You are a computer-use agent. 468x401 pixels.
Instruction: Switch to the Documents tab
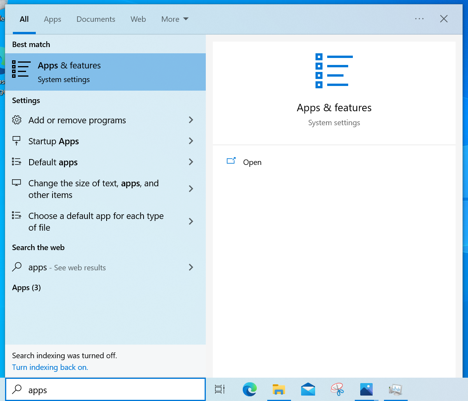[96, 19]
